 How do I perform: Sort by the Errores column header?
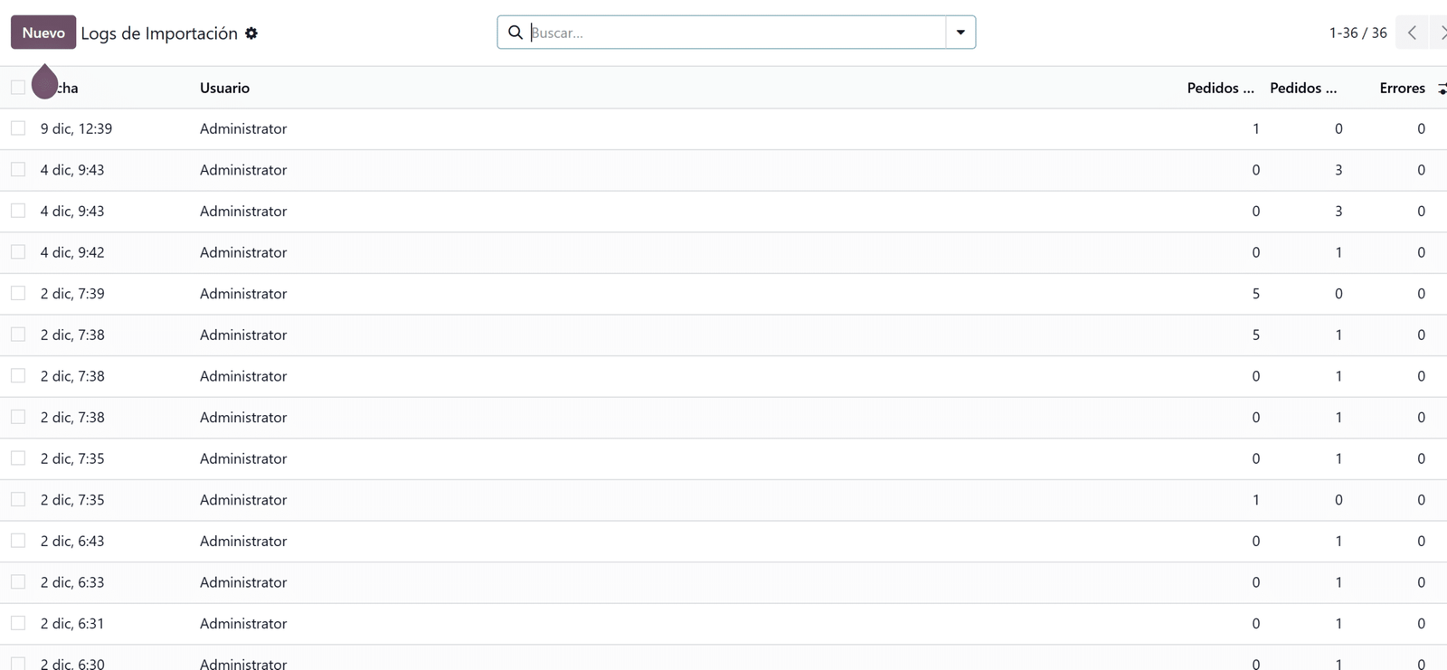pos(1402,88)
